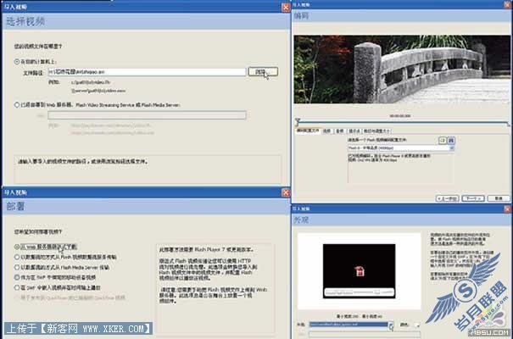513x339 pixels.
Task: Click the video preview in Encoding dialog
Action: pos(402,69)
